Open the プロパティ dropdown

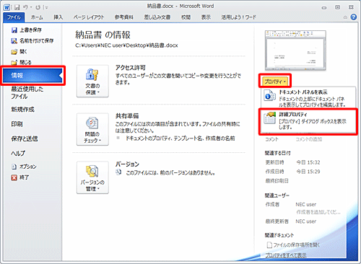point(275,82)
